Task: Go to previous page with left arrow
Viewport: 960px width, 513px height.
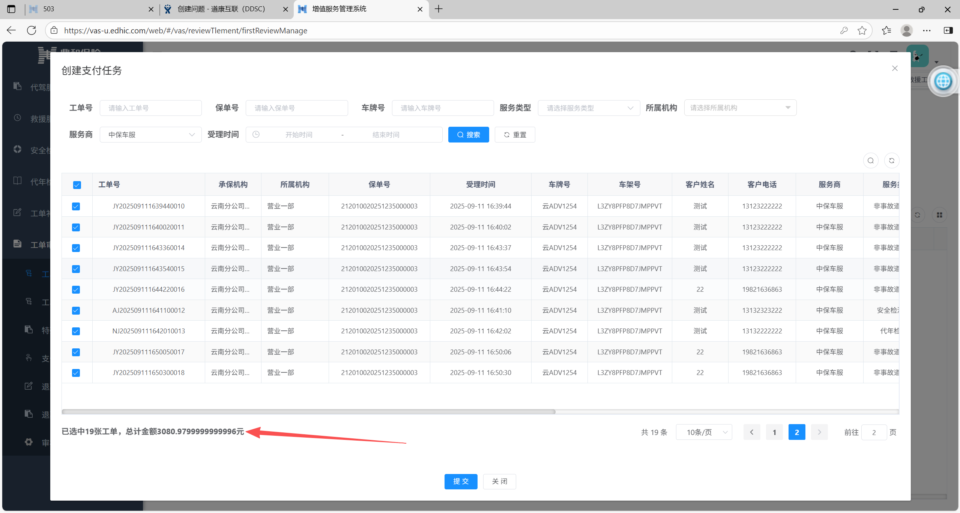Action: tap(751, 432)
